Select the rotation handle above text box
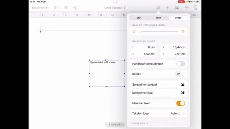This screenshot has width=230, height=129. coord(107,60)
